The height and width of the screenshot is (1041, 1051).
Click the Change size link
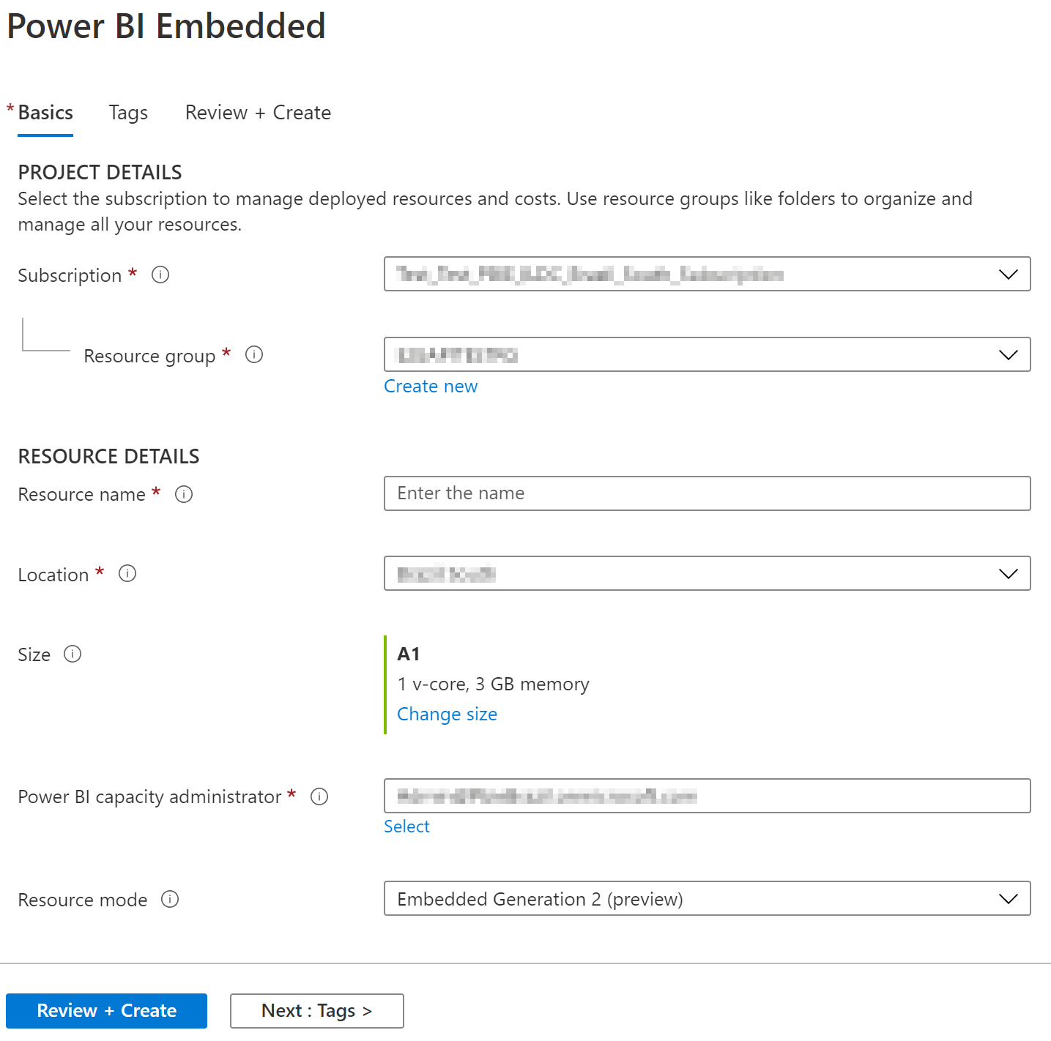(447, 714)
